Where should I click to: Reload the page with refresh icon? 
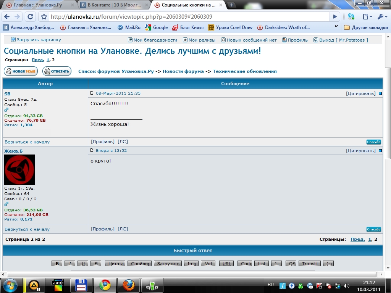coord(31,17)
